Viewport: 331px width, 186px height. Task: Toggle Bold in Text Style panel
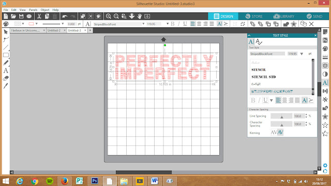253,100
